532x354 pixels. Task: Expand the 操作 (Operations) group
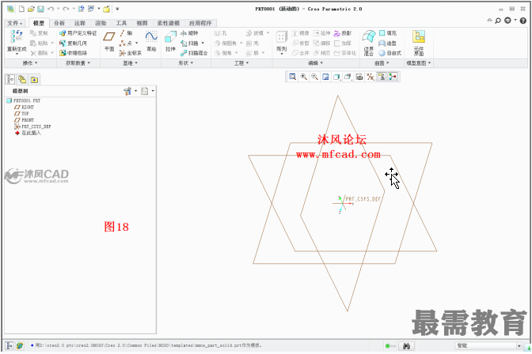pos(30,63)
